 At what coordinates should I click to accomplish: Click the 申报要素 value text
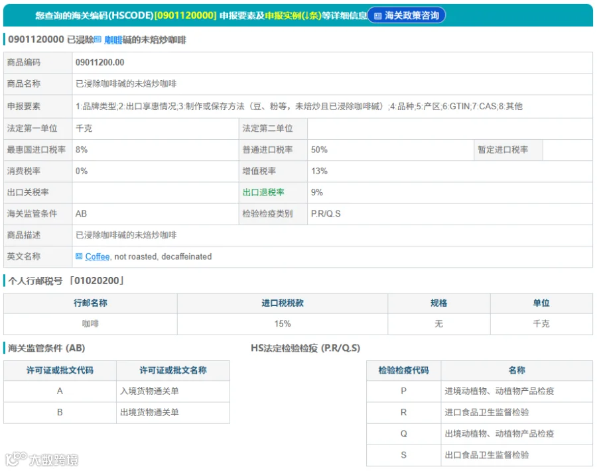(299, 107)
